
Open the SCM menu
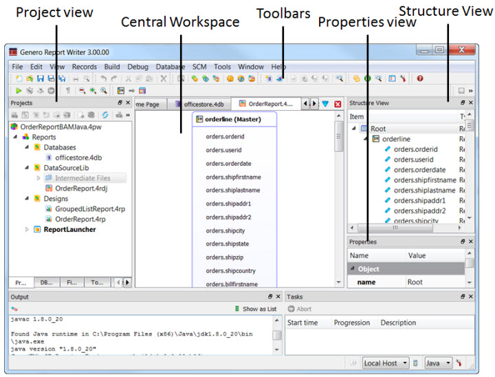(x=199, y=67)
